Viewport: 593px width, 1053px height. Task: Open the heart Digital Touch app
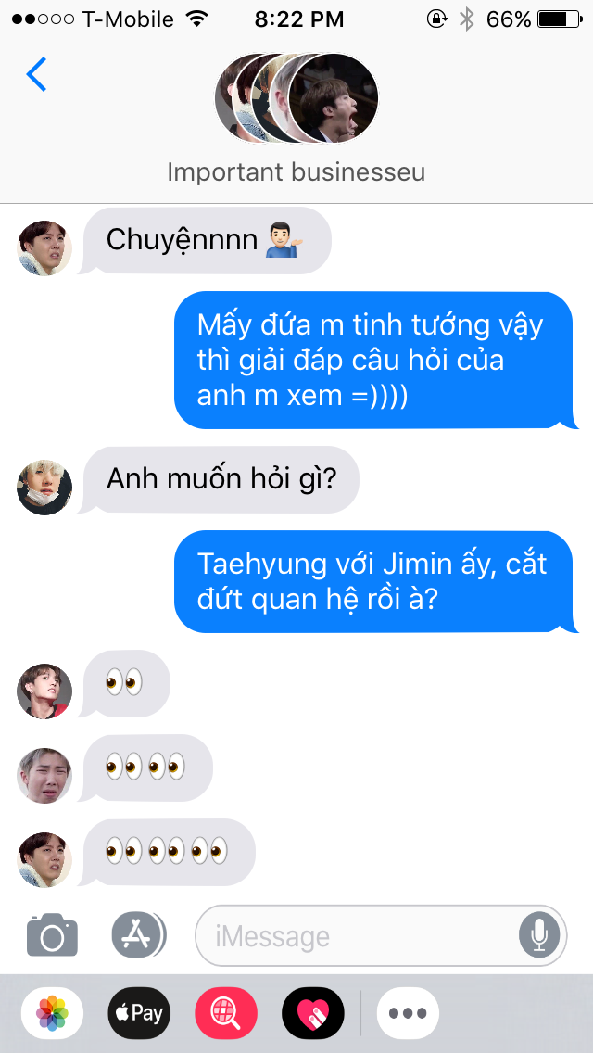pyautogui.click(x=313, y=1013)
